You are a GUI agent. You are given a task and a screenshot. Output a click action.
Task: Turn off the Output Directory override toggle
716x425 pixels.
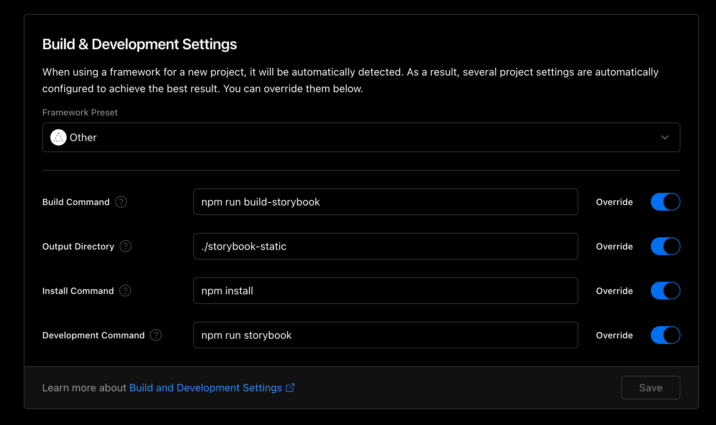click(x=665, y=246)
